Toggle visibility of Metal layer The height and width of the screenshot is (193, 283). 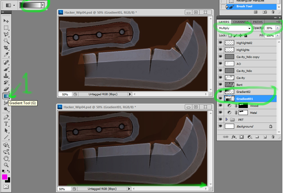220,112
